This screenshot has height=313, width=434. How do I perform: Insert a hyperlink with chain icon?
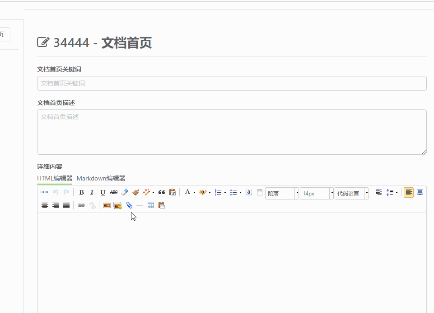[x=81, y=205]
